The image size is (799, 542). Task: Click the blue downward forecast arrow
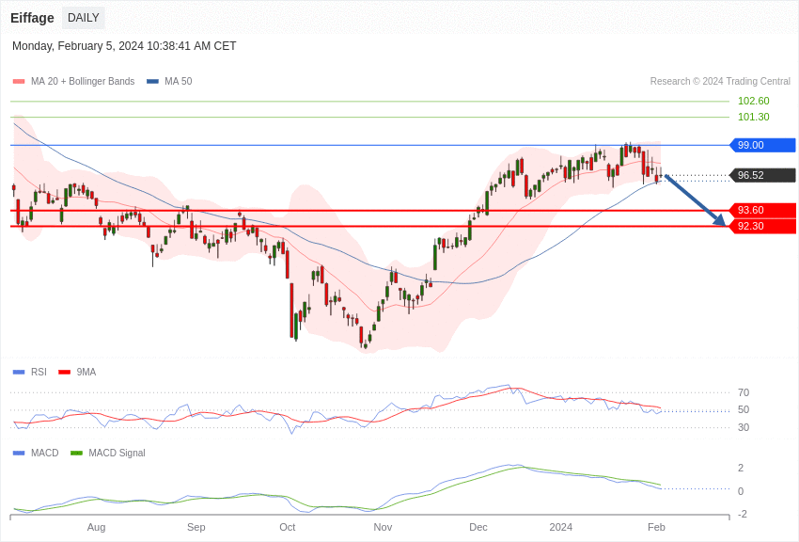[695, 200]
